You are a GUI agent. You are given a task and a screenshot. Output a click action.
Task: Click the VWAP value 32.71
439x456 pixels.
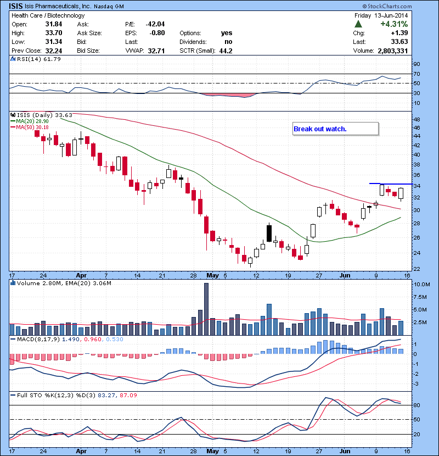(156, 51)
